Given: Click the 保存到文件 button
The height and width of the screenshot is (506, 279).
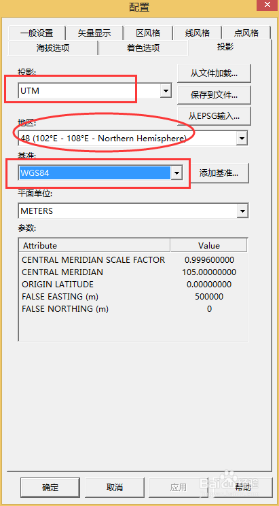Looking at the screenshot, I should click(x=214, y=95).
